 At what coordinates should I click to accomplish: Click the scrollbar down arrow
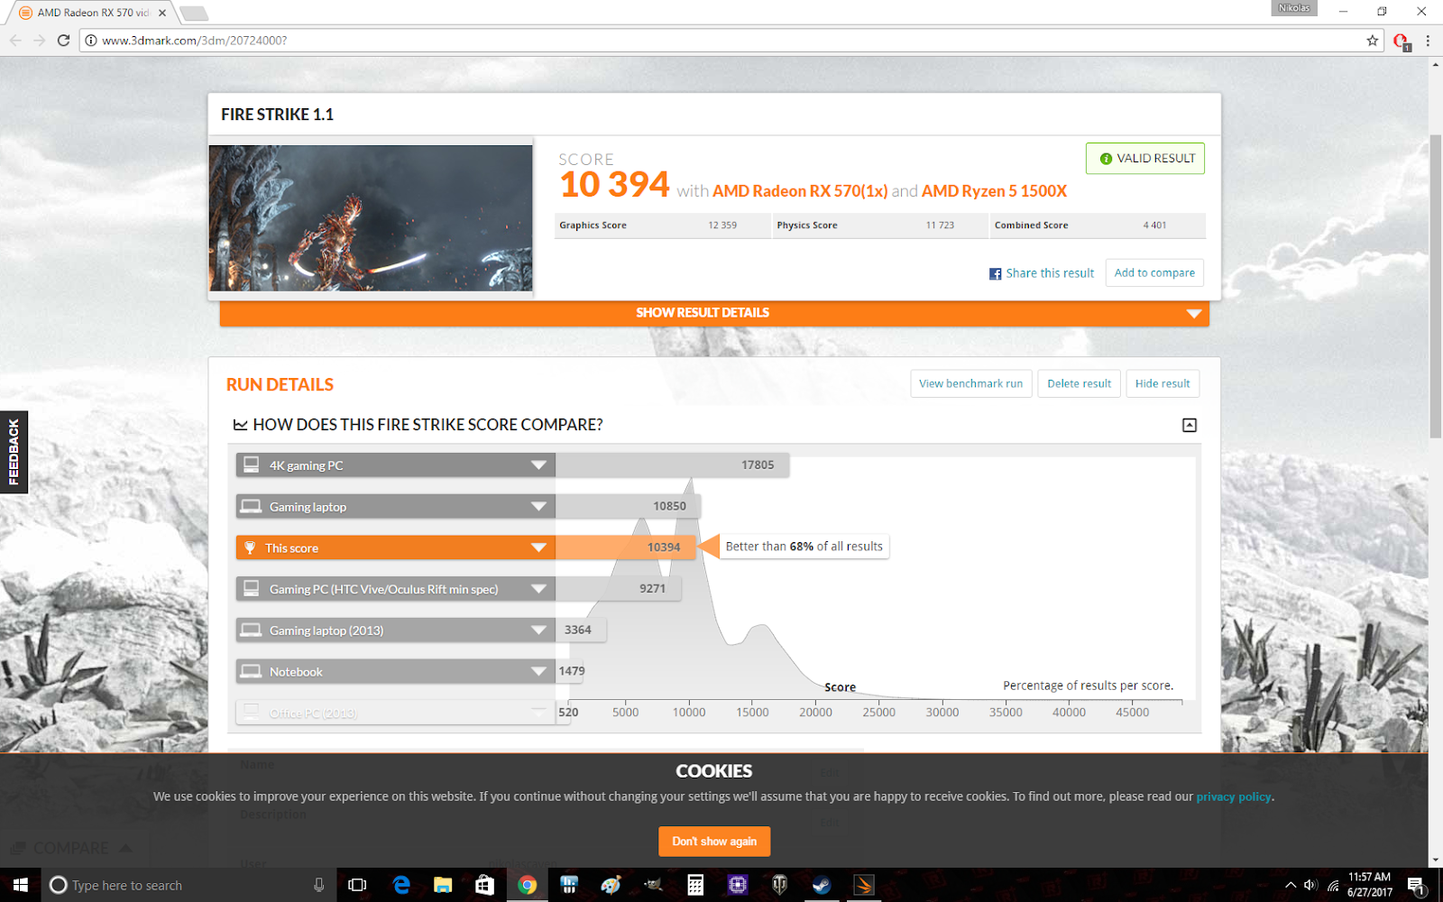tap(1436, 861)
